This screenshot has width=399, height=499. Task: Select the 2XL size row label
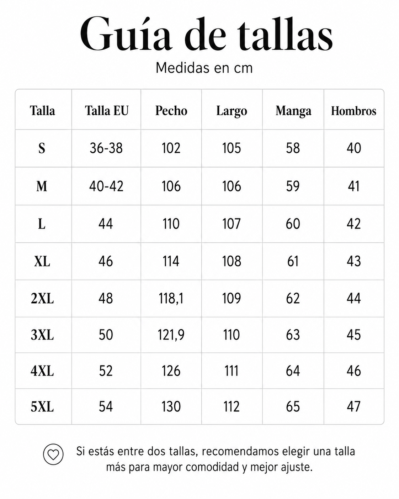[x=42, y=299]
